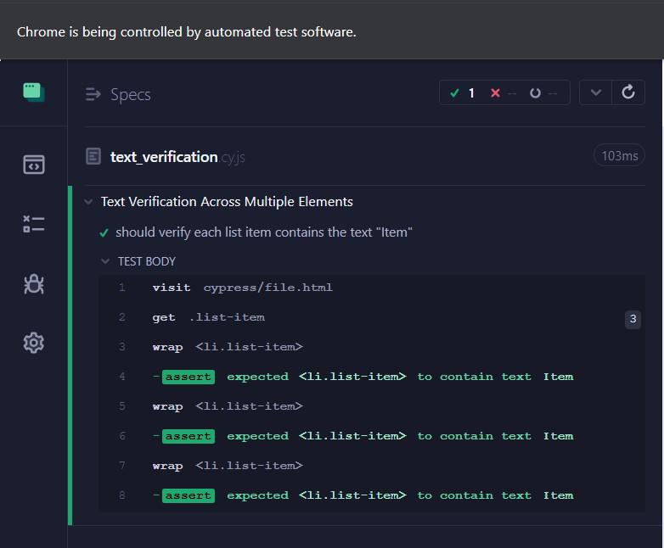Image resolution: width=664 pixels, height=548 pixels.
Task: Open the Specs browser sidebar icon
Action: [34, 165]
